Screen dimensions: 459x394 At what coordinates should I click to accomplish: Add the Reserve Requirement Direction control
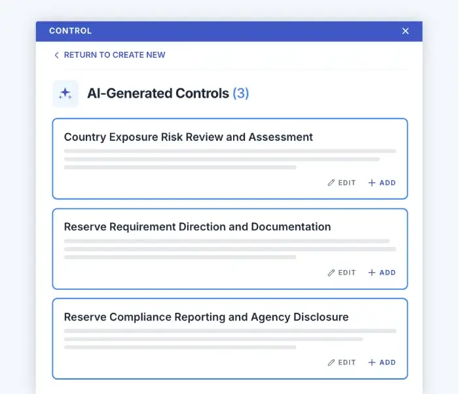[382, 273]
